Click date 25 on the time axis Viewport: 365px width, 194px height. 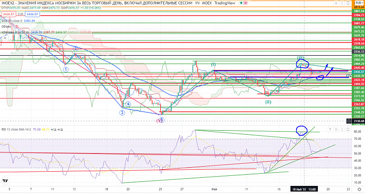(160, 189)
